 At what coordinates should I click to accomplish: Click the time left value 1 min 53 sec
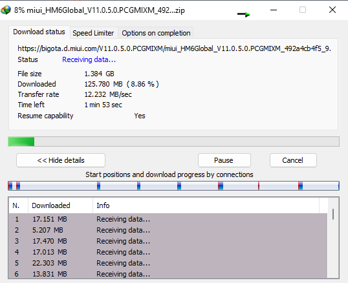coord(103,105)
